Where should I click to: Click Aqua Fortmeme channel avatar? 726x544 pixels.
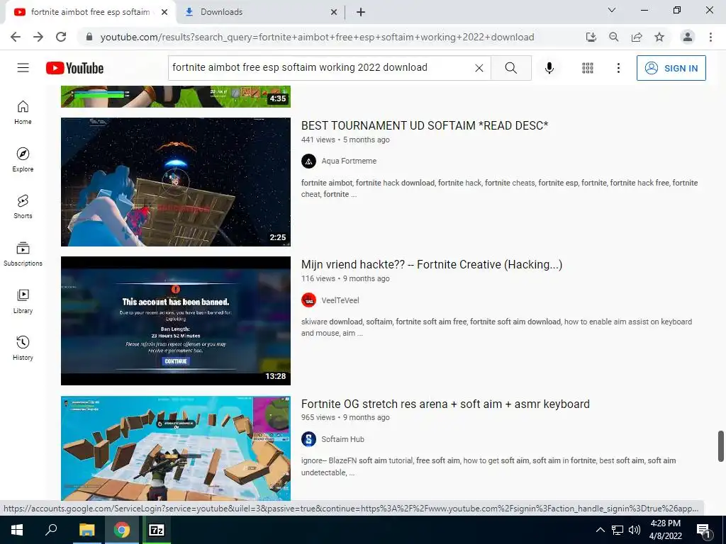point(309,161)
